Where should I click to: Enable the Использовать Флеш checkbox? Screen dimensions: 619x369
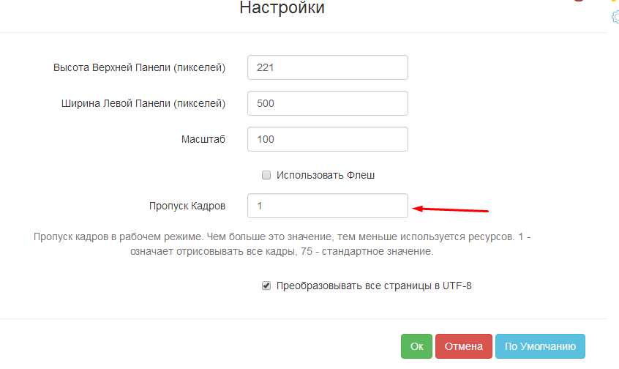click(x=266, y=176)
